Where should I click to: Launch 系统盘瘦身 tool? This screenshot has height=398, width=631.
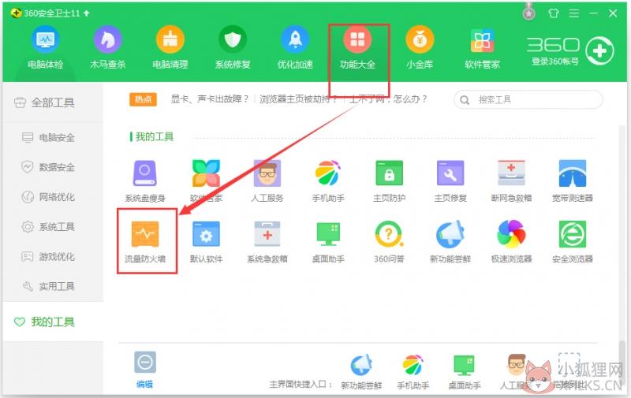click(145, 181)
